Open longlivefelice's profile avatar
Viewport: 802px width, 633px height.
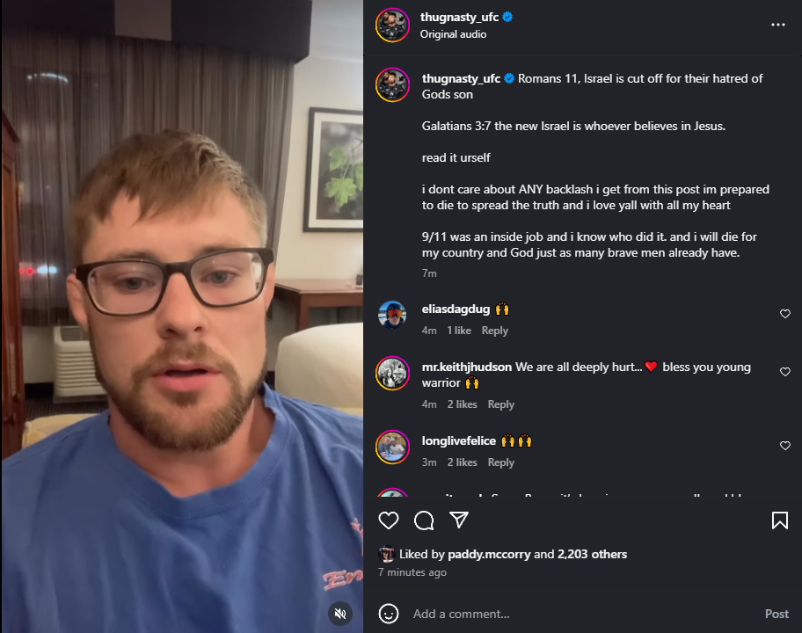(392, 447)
